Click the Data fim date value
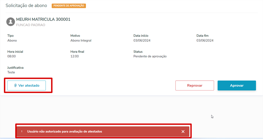The width and height of the screenshot is (263, 139). click(205, 40)
